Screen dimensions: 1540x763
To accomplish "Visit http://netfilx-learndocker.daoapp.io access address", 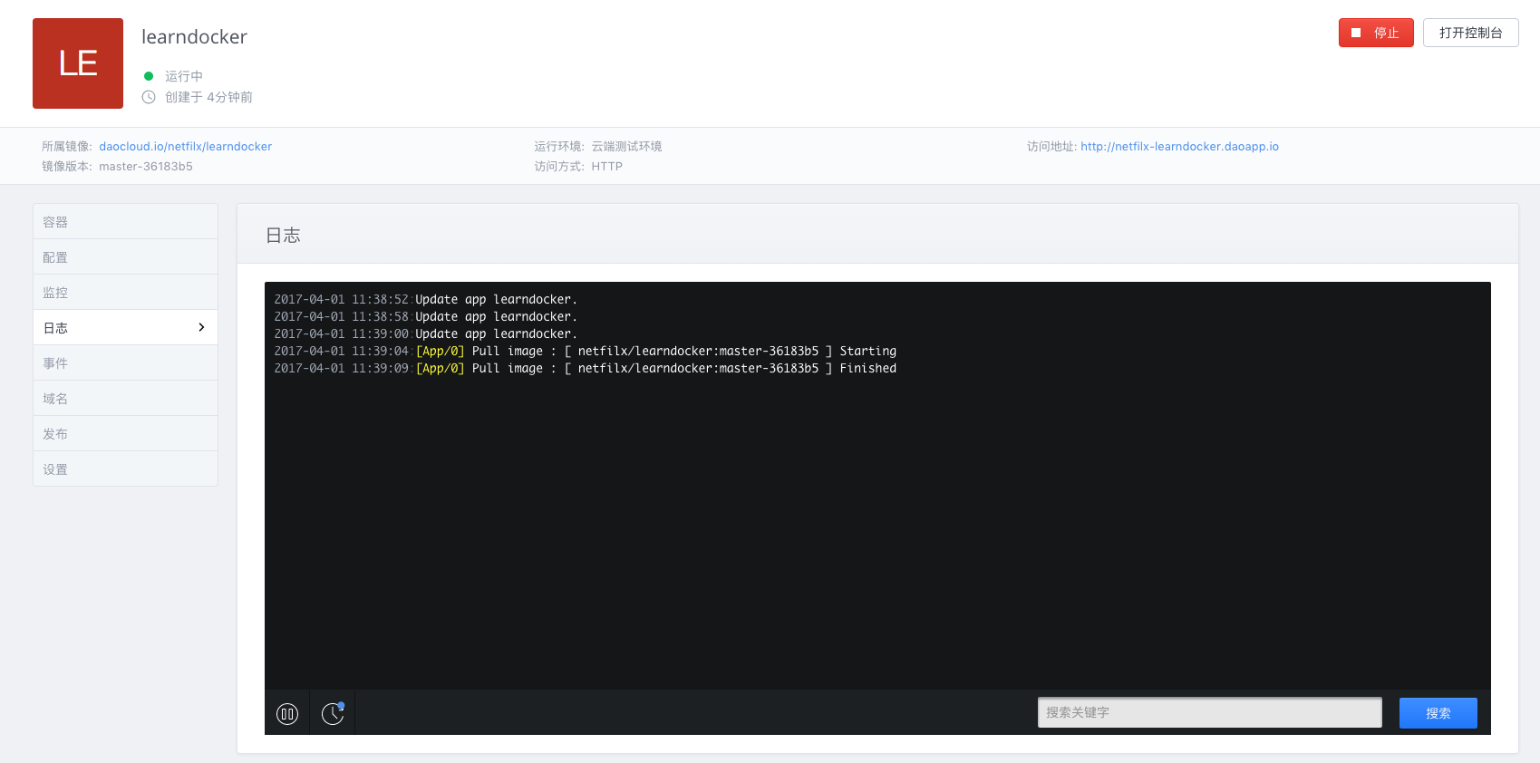I will click(1179, 146).
